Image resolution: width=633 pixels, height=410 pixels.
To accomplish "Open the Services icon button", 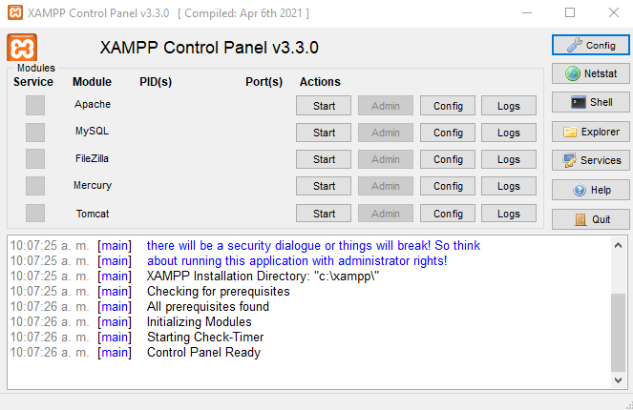I will pos(591,160).
